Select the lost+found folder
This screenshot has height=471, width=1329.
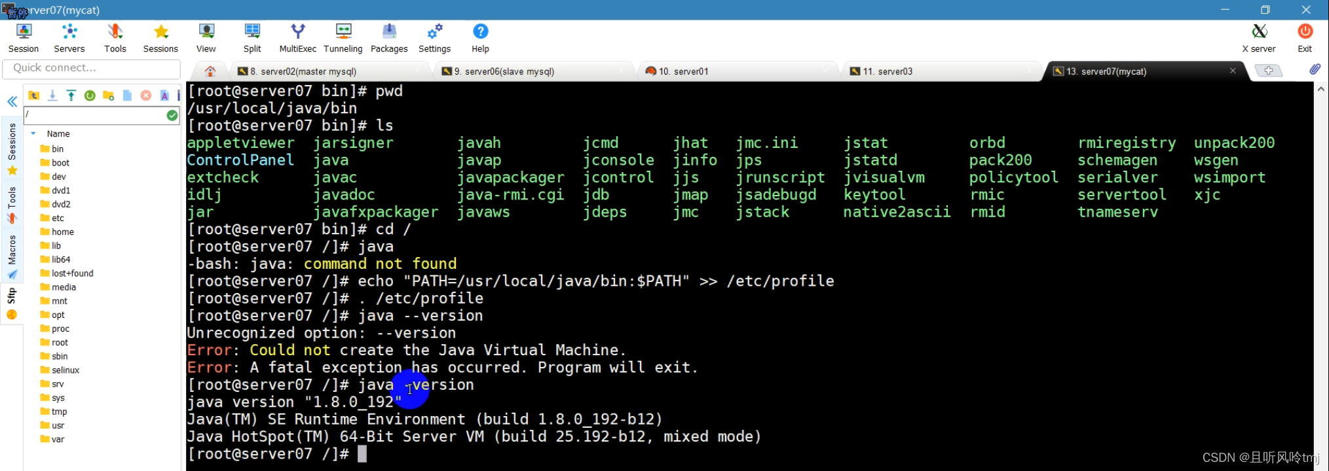67,273
